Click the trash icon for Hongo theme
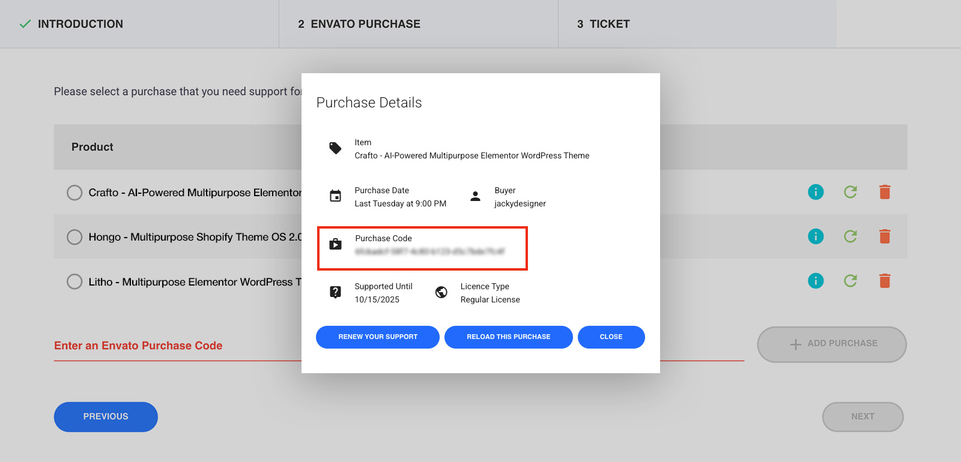Image resolution: width=961 pixels, height=462 pixels. pos(884,236)
